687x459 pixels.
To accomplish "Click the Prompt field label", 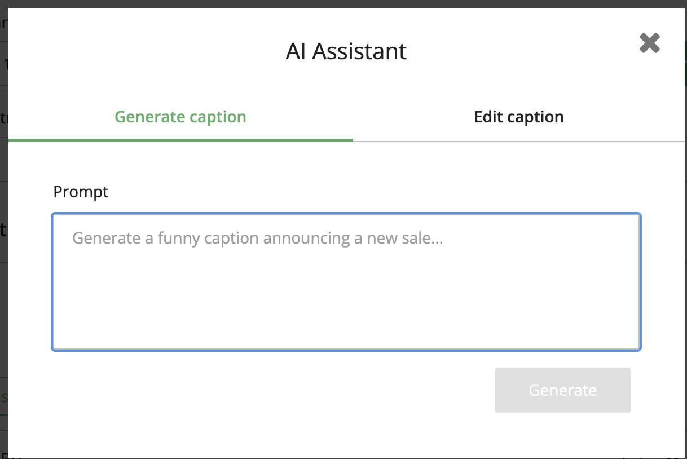I will coord(81,192).
